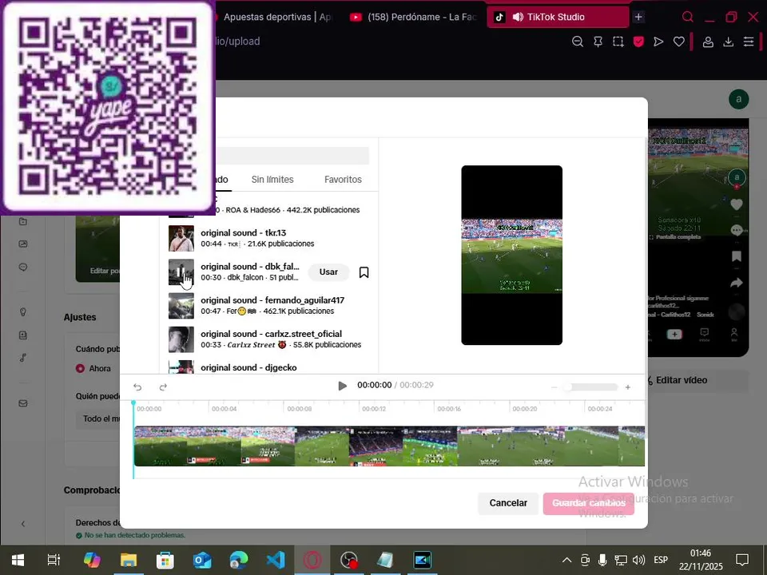Click the timeline zoom slider handle
This screenshot has height=575, width=767.
567,387
